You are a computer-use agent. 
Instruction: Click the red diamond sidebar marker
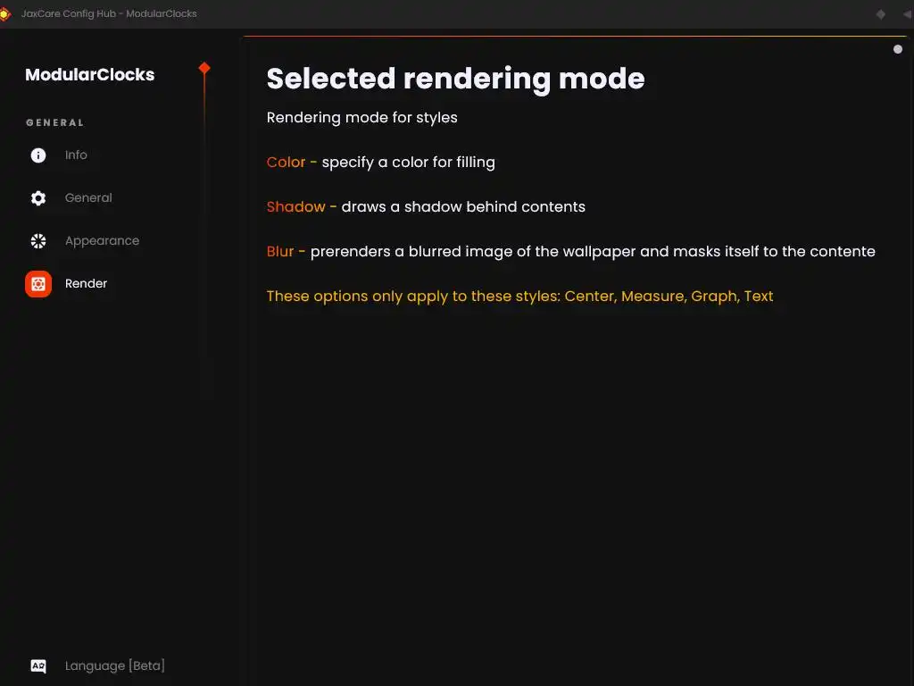click(x=204, y=68)
